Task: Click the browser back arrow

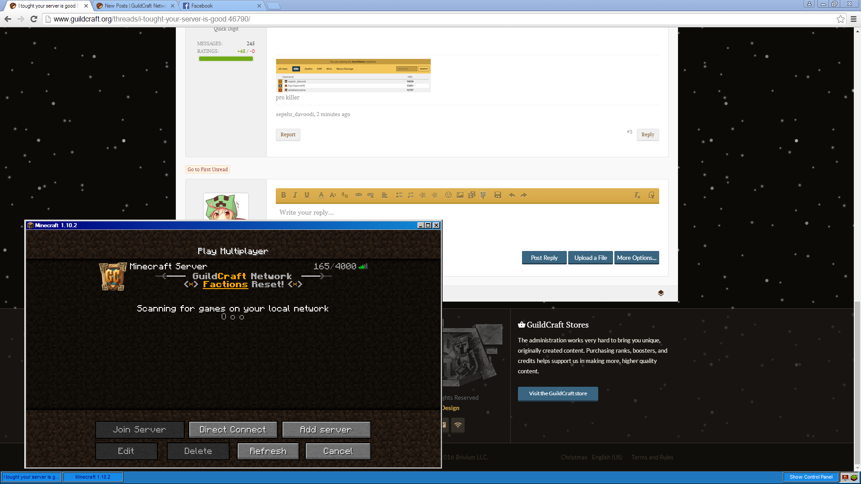Action: (8, 19)
